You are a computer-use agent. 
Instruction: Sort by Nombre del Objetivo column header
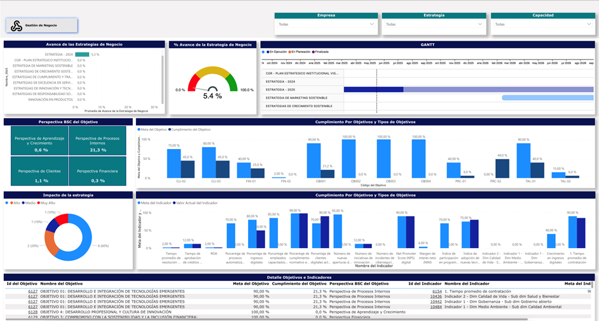pyautogui.click(x=61, y=284)
